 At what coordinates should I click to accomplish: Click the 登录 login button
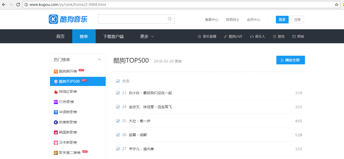click(x=282, y=20)
